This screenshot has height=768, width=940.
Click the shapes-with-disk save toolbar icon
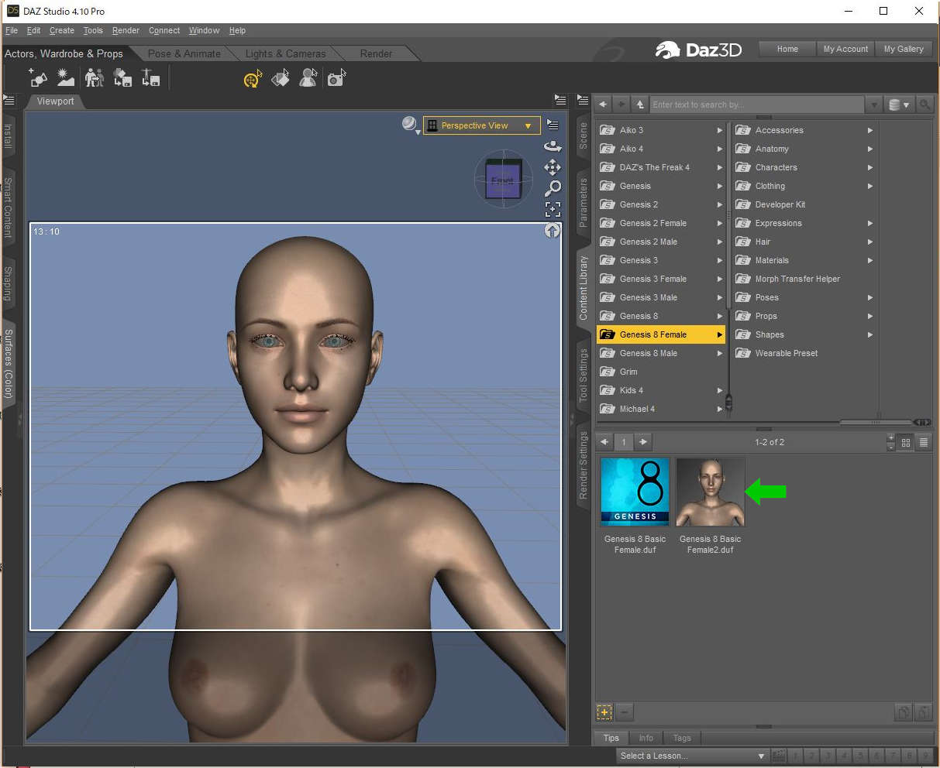pyautogui.click(x=122, y=78)
